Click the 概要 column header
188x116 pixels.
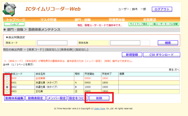pyautogui.click(x=149, y=74)
